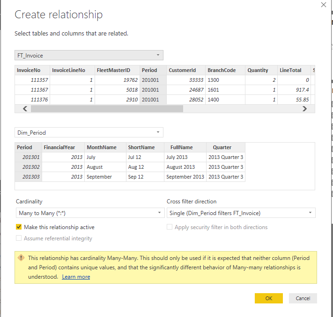The image size is (333, 317).
Task: Click the right scroll arrow of FT_Invoice preview
Action: point(304,109)
